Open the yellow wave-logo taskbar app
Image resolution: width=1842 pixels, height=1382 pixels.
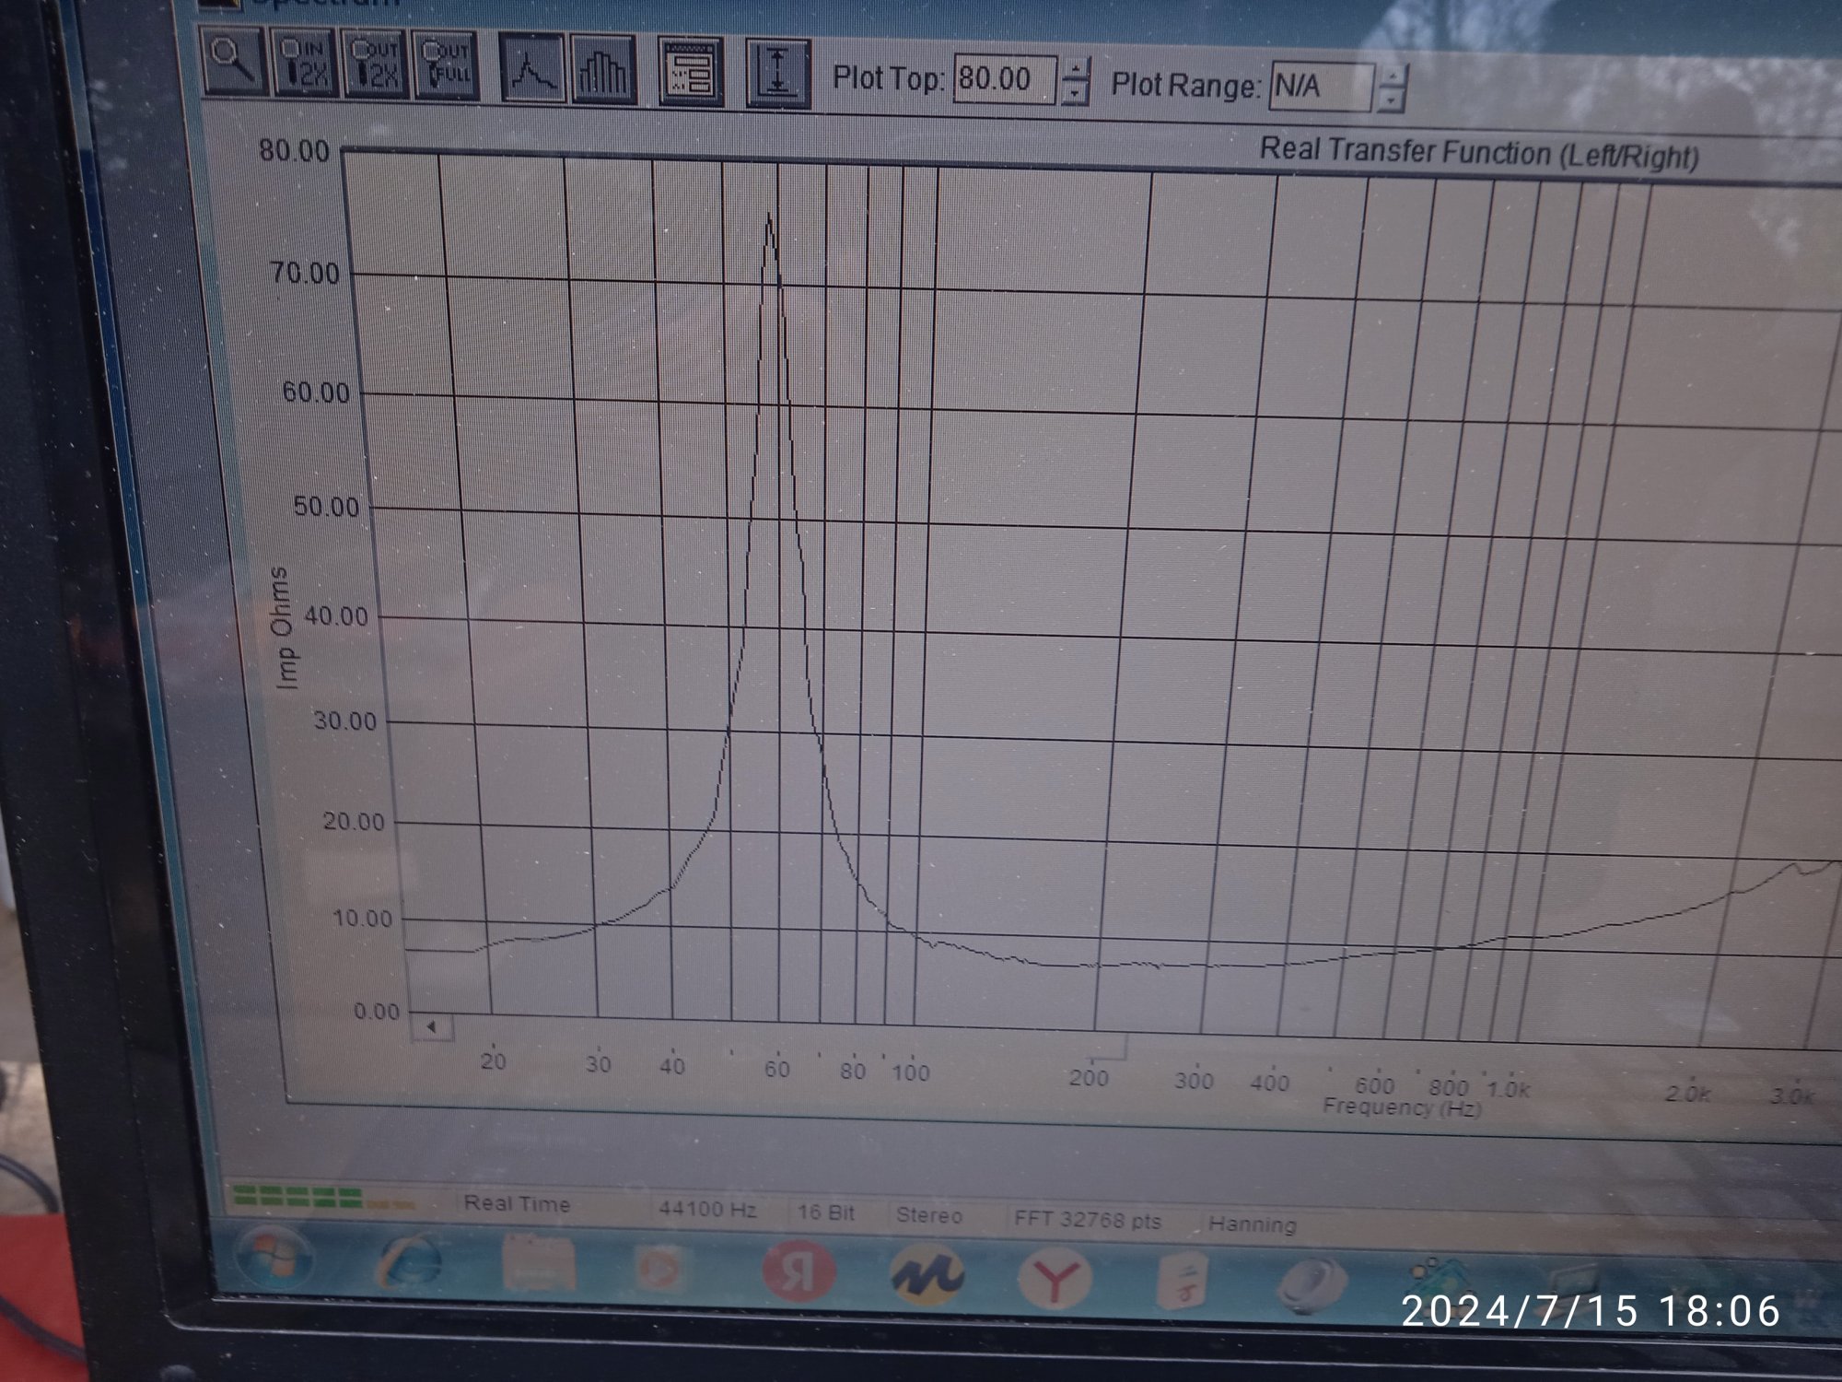[x=927, y=1275]
